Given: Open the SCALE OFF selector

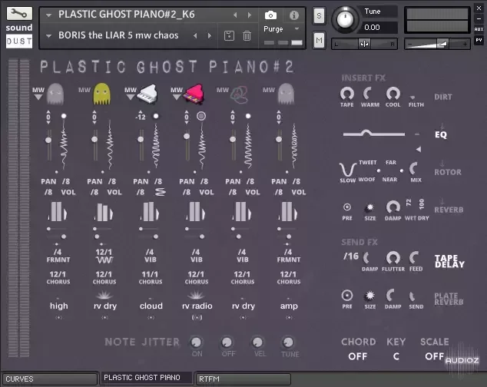Looking at the screenshot, I should pyautogui.click(x=434, y=356).
